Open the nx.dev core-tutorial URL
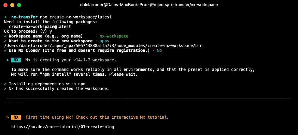The height and width of the screenshot is (135, 298). coord(62,126)
